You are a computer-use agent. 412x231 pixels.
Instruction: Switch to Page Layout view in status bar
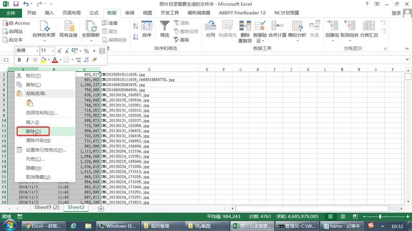343,217
